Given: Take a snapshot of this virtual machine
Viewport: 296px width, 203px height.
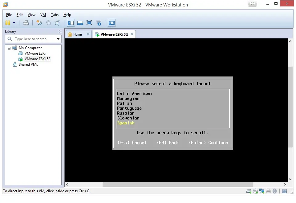Looking at the screenshot, I should pyautogui.click(x=39, y=23).
